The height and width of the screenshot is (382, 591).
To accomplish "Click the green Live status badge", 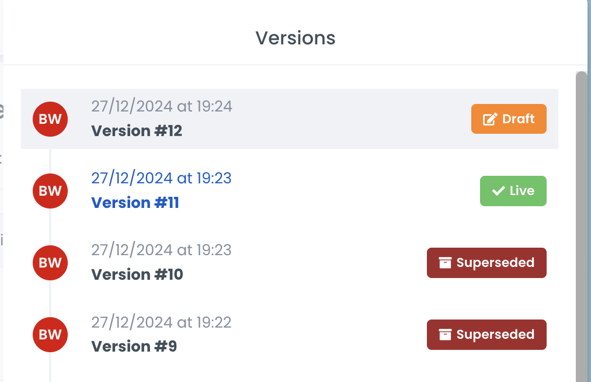I will coord(513,191).
